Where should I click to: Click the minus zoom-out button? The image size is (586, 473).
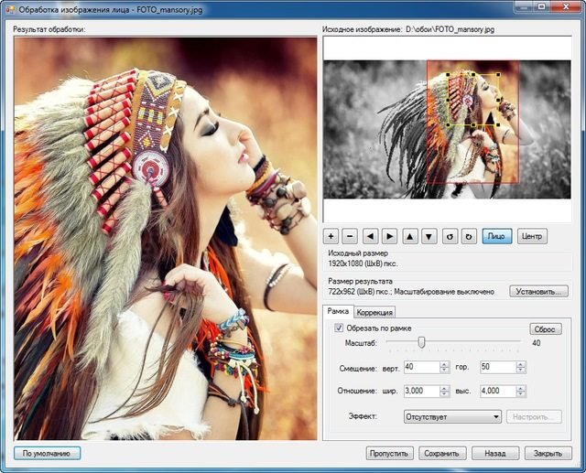(350, 236)
